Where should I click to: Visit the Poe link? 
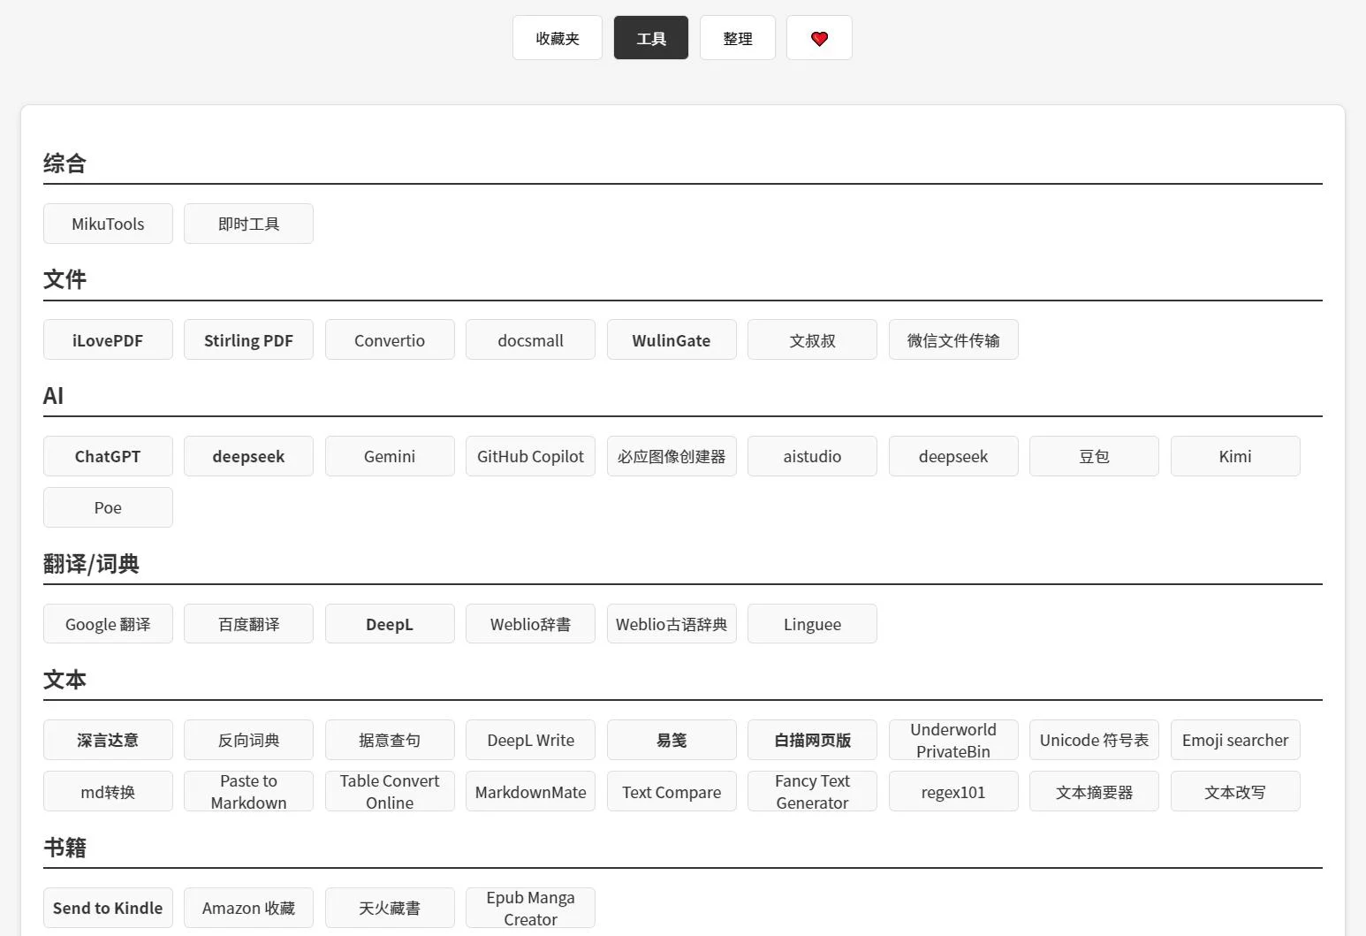(108, 507)
